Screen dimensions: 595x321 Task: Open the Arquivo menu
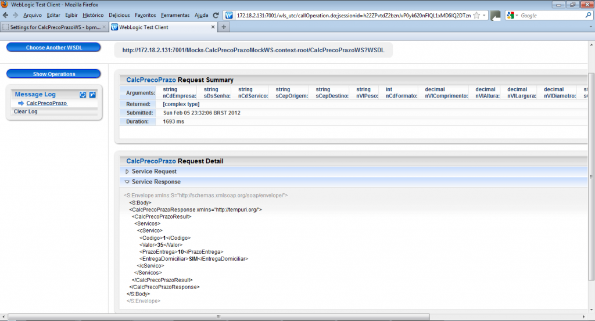pyautogui.click(x=33, y=15)
